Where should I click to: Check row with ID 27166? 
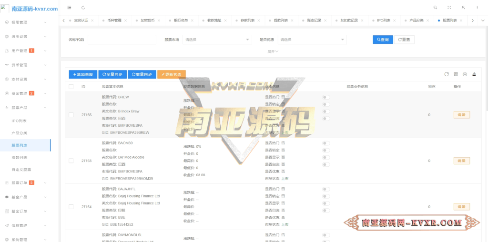coord(71,115)
